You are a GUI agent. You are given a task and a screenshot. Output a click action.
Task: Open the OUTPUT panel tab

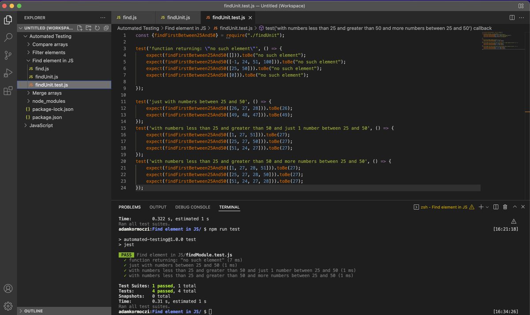[x=158, y=207]
